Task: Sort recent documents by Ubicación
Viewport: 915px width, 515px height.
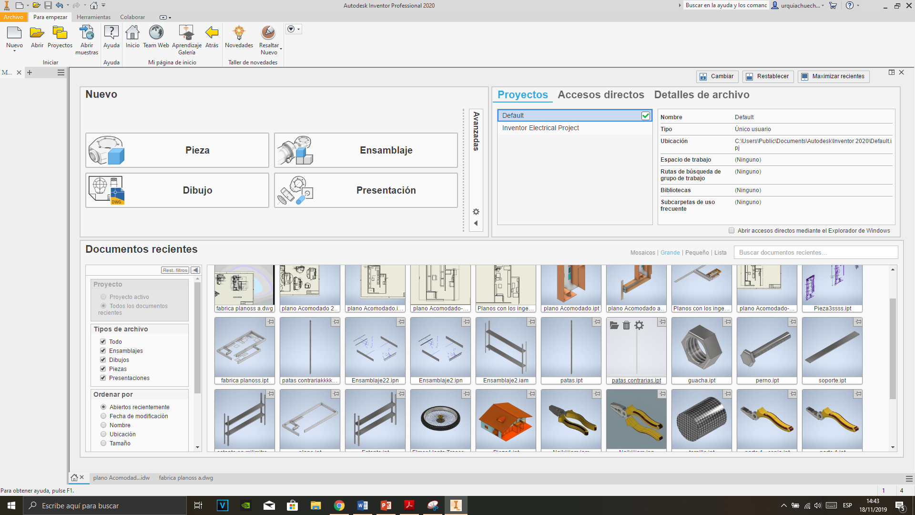Action: (x=103, y=434)
